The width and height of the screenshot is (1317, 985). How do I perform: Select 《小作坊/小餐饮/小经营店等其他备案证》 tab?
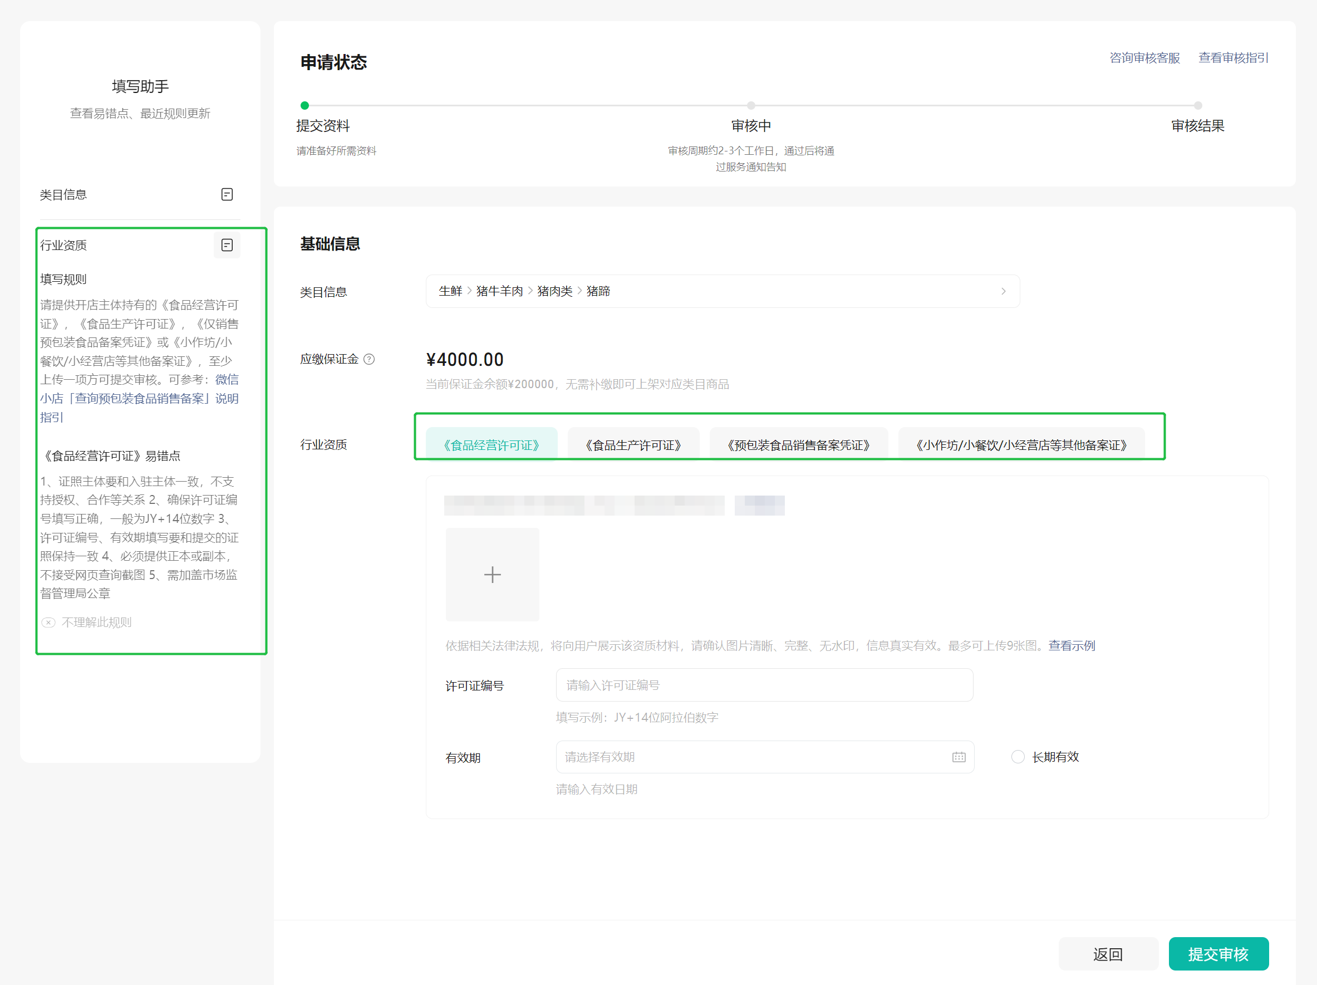(x=1021, y=445)
